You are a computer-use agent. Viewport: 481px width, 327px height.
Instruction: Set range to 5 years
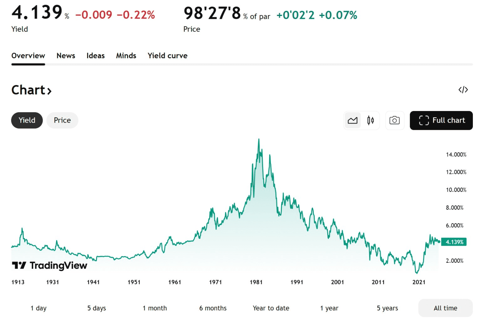click(387, 308)
